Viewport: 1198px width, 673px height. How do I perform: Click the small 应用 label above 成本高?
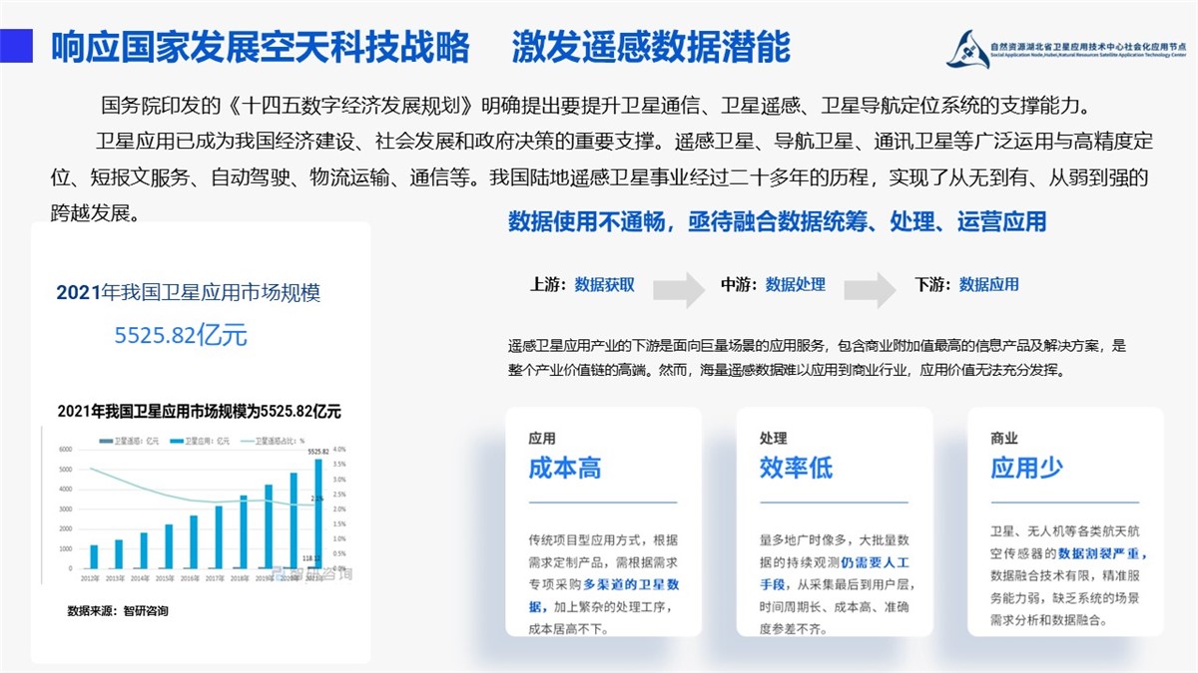(542, 439)
